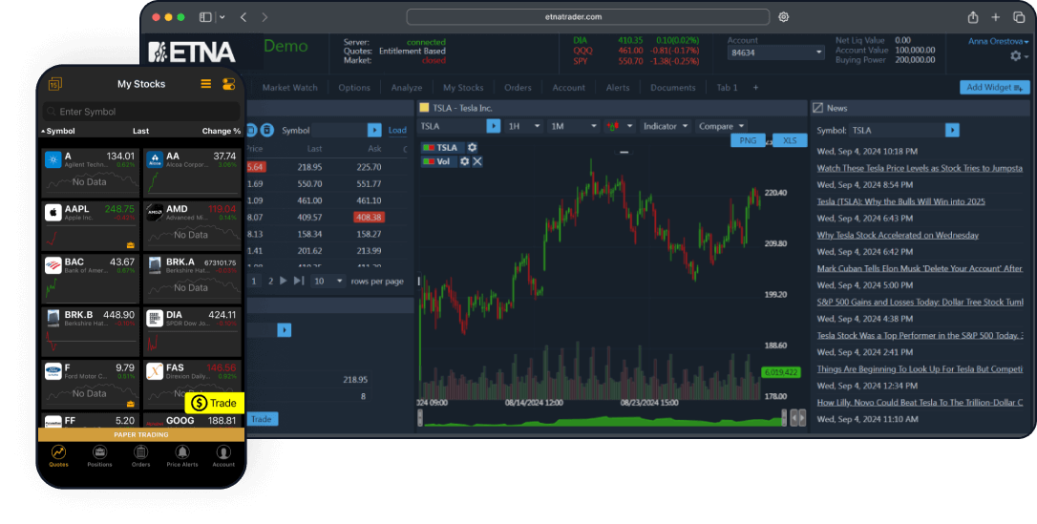
Task: Switch to Analyze tab
Action: tap(406, 87)
